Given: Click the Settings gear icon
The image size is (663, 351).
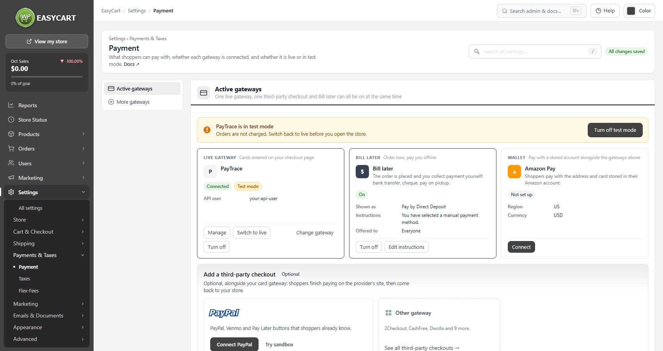Looking at the screenshot, I should pos(11,192).
